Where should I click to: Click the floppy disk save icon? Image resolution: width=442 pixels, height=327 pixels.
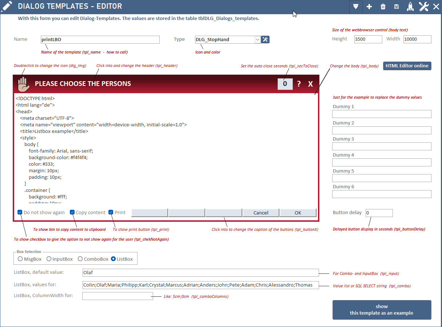397,7
